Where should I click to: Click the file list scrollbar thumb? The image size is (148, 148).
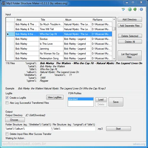click(x=114, y=29)
